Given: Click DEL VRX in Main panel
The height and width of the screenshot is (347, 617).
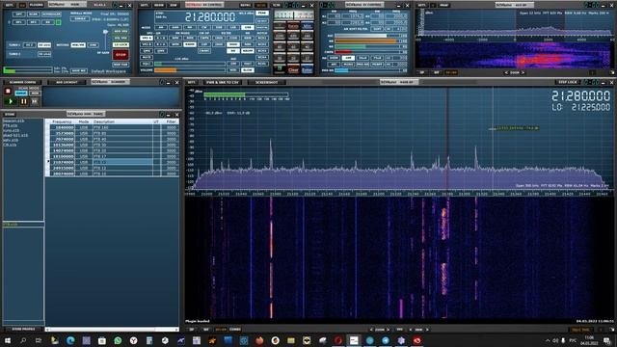Looking at the screenshot, I should pos(121,39).
